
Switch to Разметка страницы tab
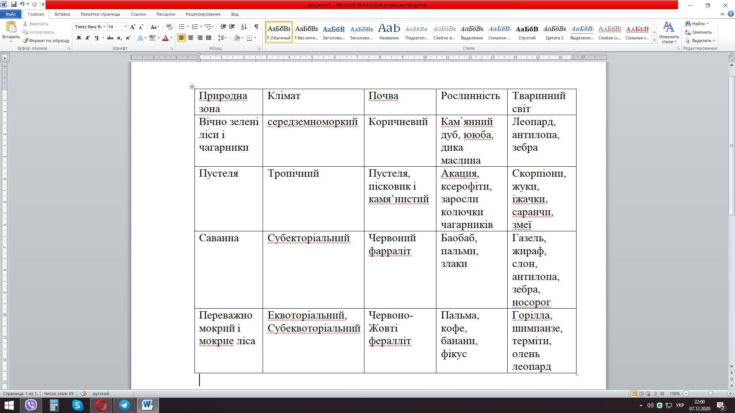100,14
